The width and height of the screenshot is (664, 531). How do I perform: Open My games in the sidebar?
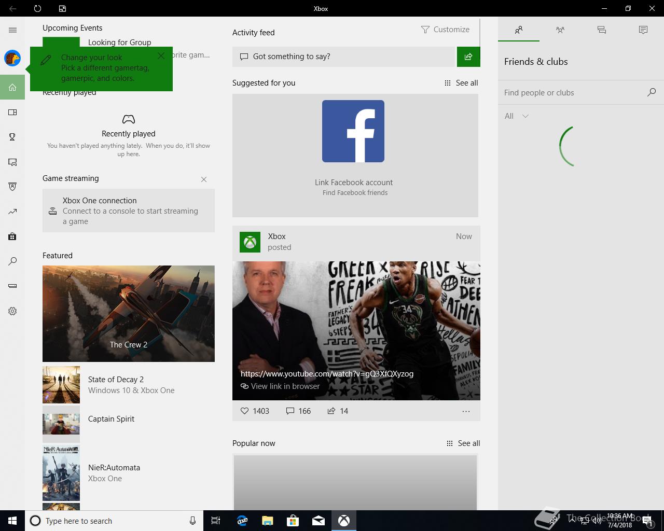point(12,112)
